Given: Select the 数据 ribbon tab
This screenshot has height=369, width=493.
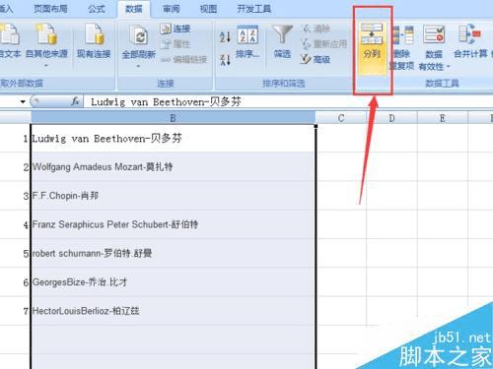Looking at the screenshot, I should tap(134, 9).
